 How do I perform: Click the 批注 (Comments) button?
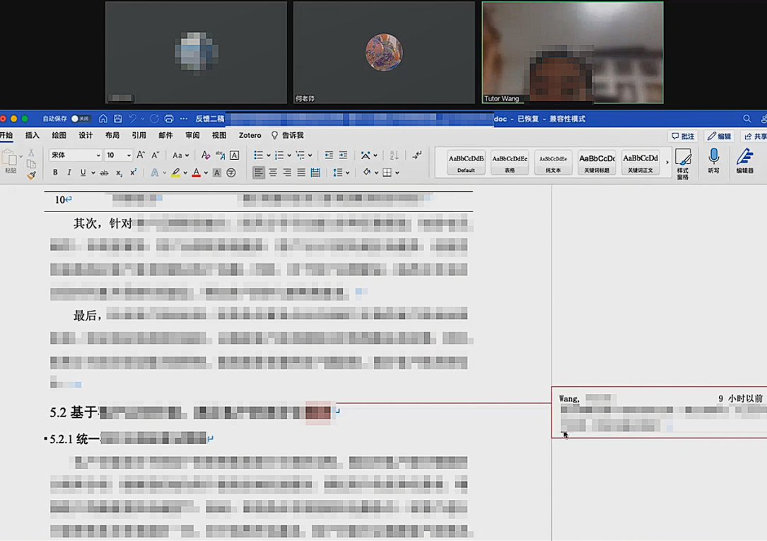tap(682, 136)
